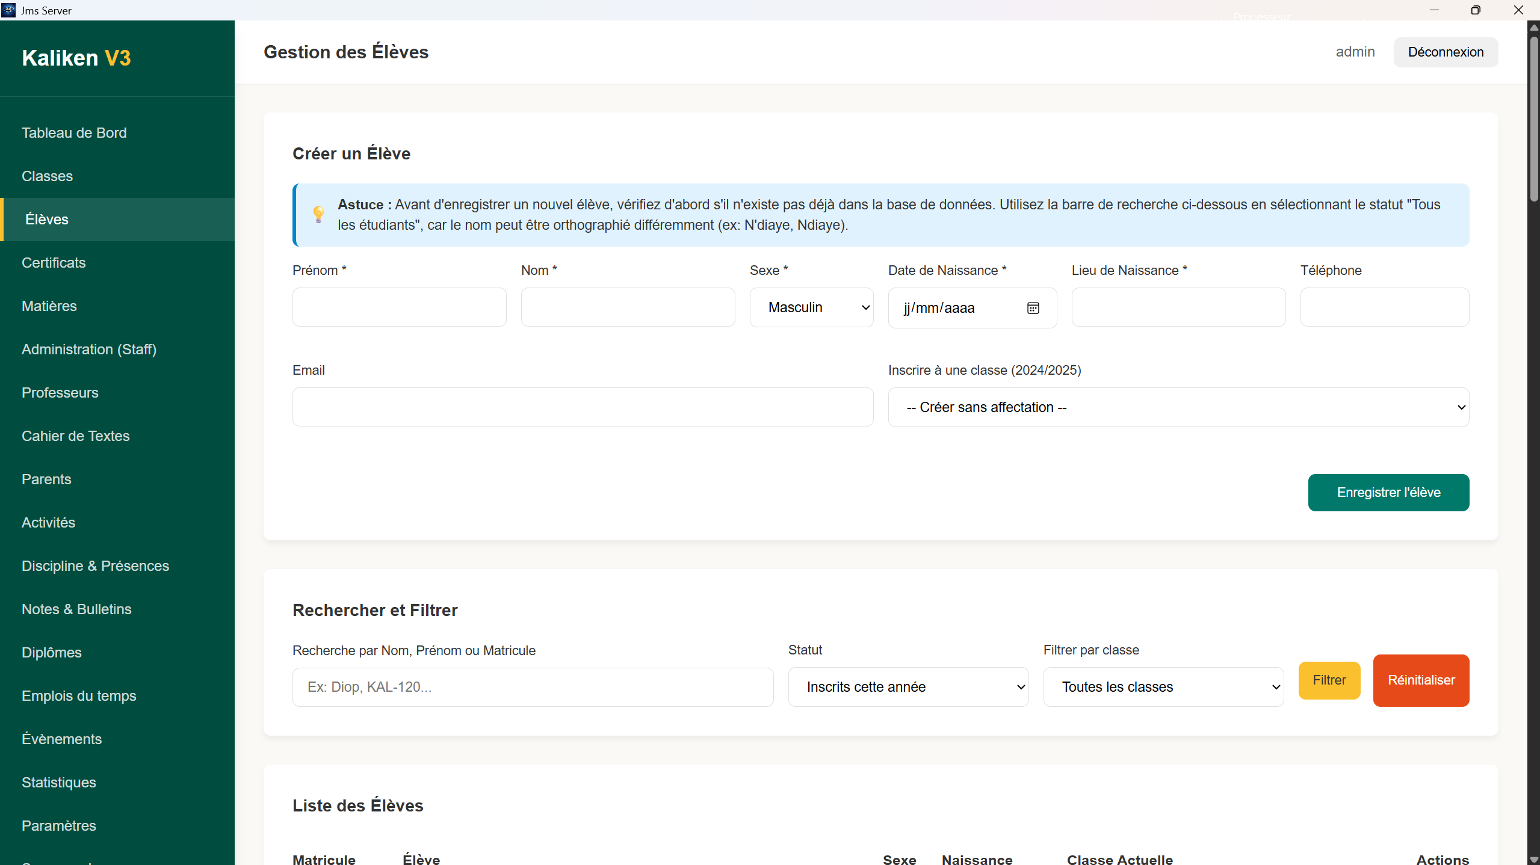Click the Prénom input field
The image size is (1540, 865).
coord(399,307)
